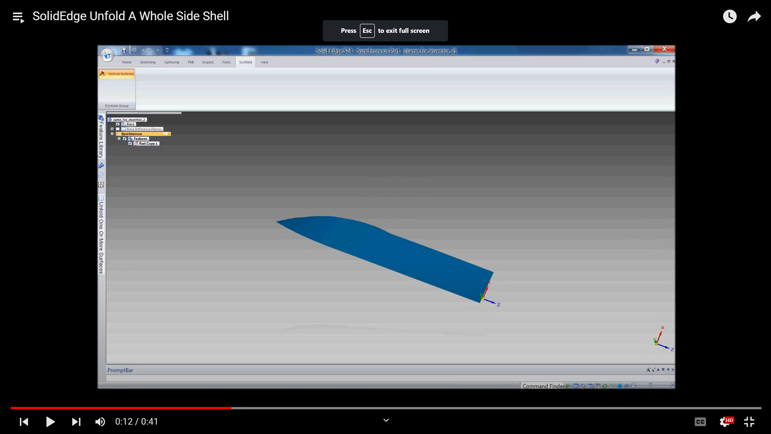Switch to the Surfacing ribbon tab
This screenshot has height=434, width=771.
coord(172,62)
